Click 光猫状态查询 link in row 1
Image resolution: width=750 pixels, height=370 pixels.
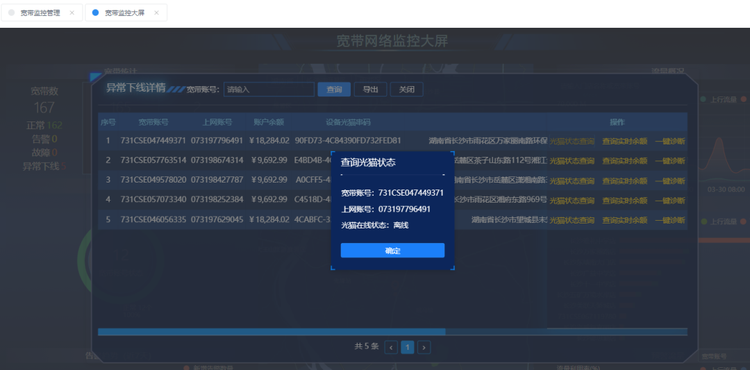[572, 141]
